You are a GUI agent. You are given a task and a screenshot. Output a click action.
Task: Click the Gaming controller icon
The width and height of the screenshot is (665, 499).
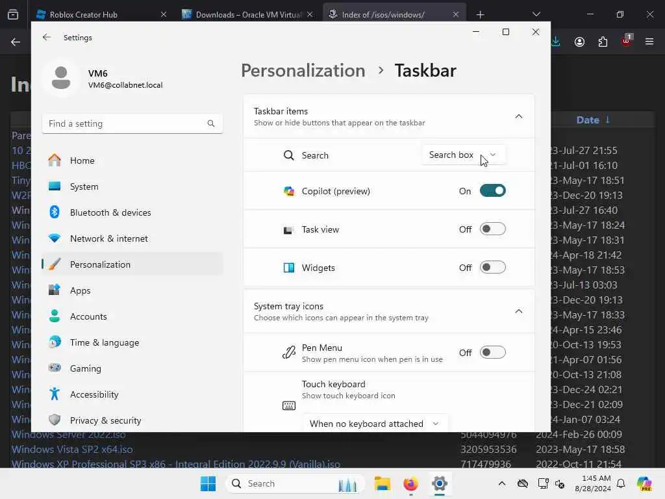55,368
